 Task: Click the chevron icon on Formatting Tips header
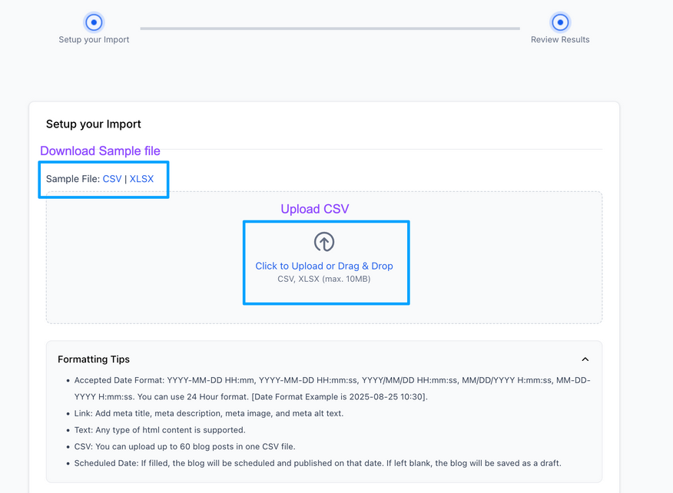(x=585, y=359)
